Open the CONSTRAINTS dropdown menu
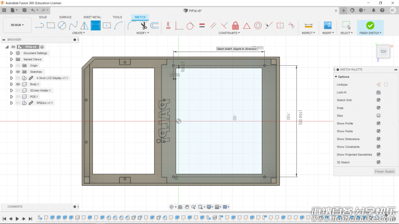 pos(229,33)
